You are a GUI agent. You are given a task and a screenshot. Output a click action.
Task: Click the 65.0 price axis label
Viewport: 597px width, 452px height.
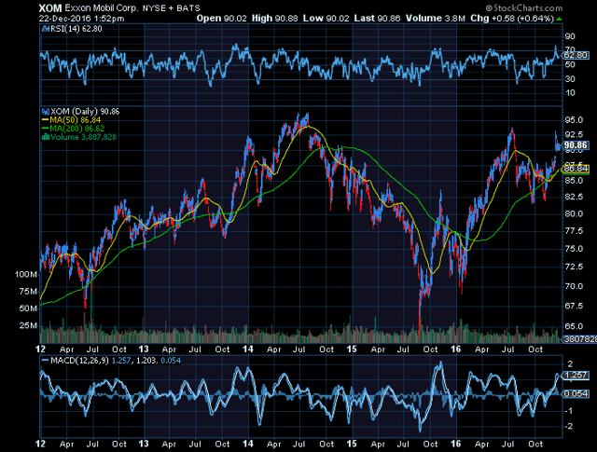(x=574, y=326)
